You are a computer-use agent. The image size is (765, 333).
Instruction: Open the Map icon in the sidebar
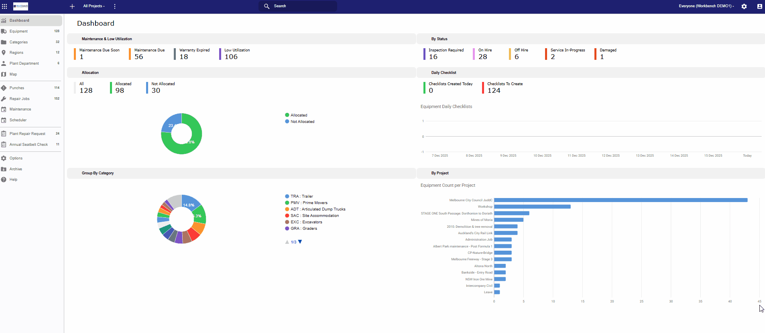coord(4,74)
